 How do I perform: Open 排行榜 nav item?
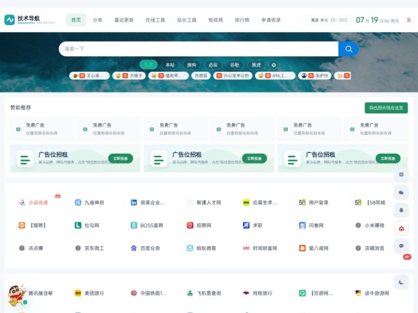(242, 20)
